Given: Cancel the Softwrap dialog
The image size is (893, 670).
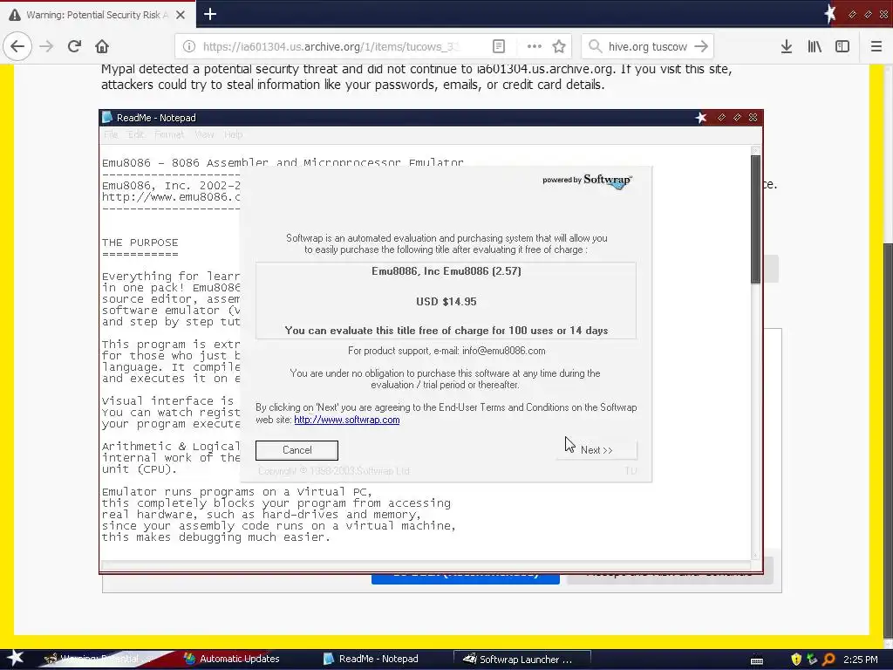Looking at the screenshot, I should (x=297, y=450).
